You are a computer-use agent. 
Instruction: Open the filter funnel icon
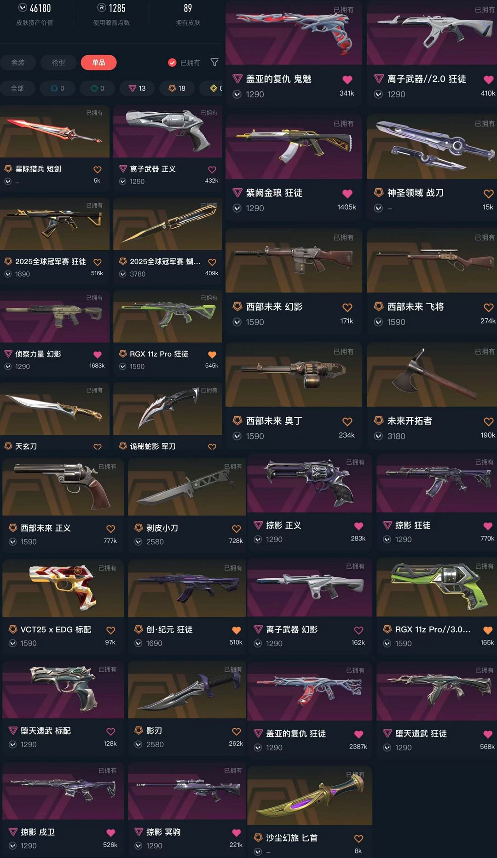[214, 62]
